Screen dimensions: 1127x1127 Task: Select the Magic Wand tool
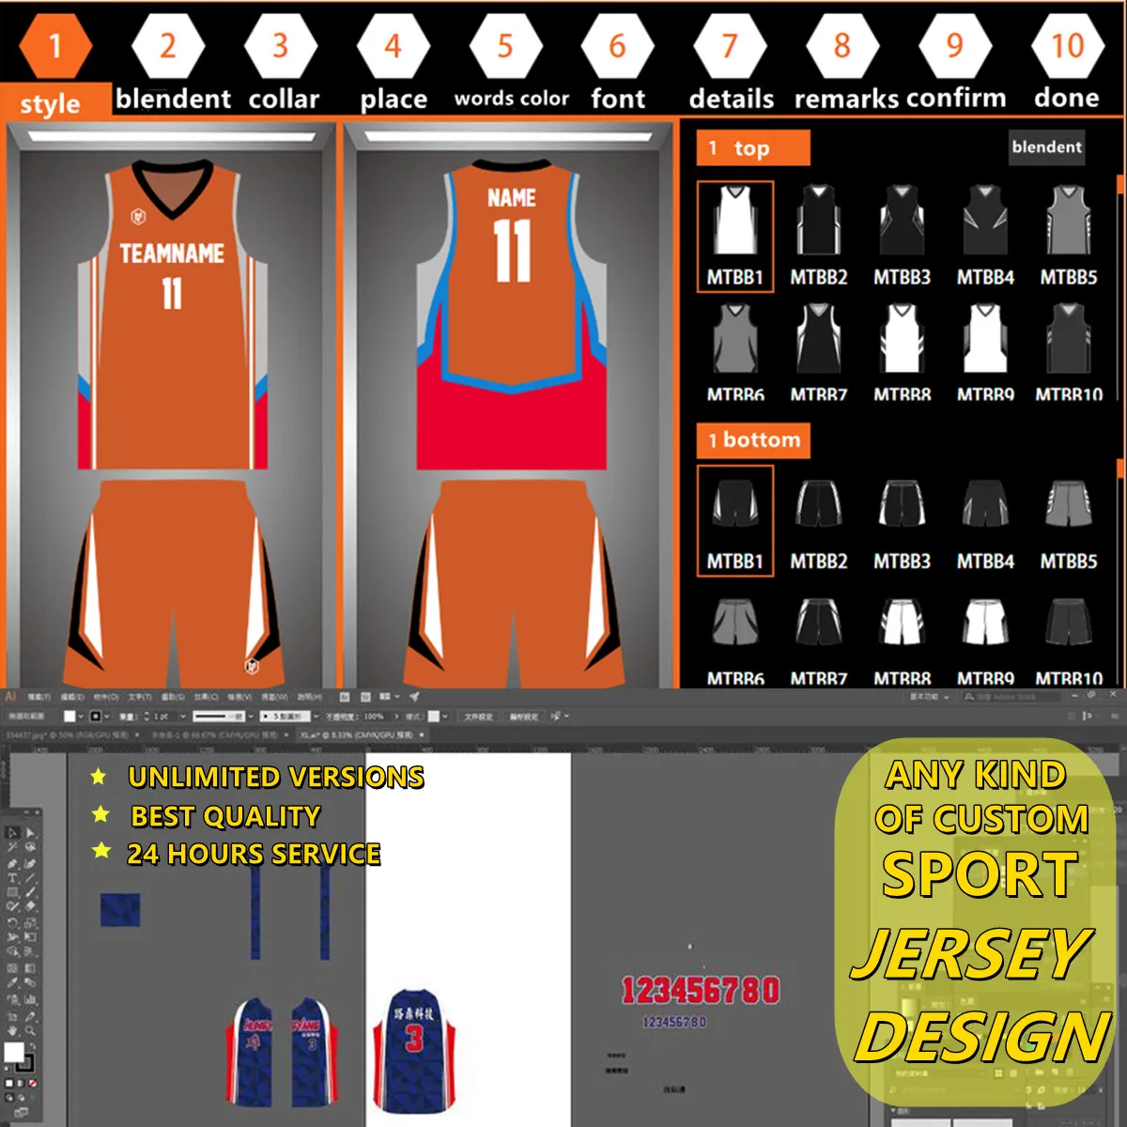(x=12, y=846)
